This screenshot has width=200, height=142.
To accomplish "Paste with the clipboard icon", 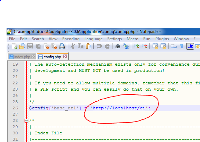I will 89,46.
